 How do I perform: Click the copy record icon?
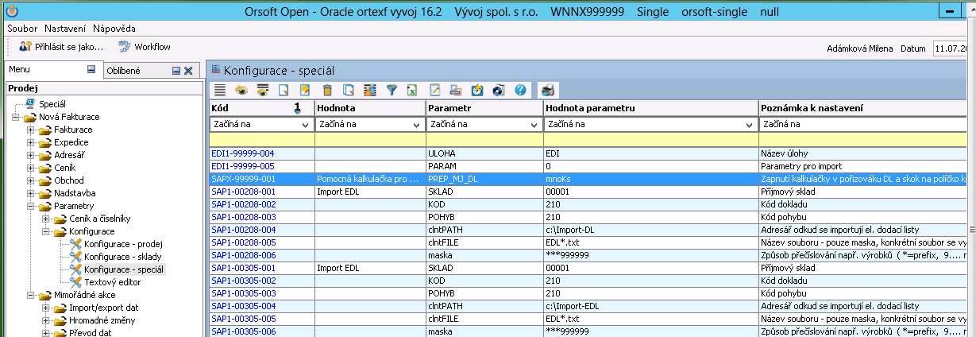[x=348, y=90]
